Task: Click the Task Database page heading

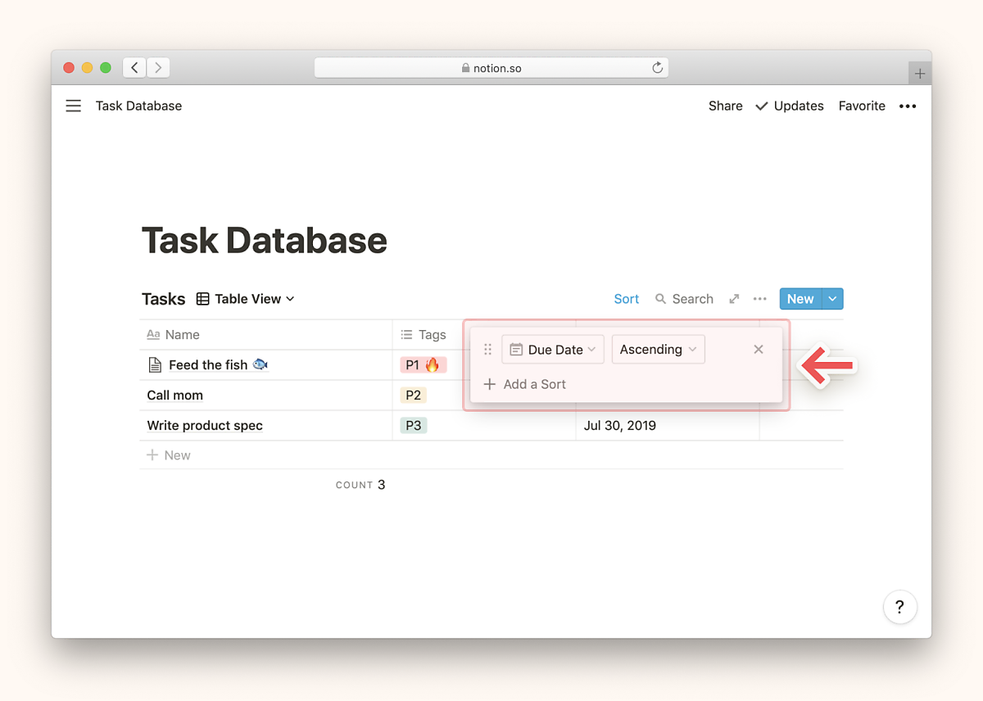Action: [x=264, y=241]
